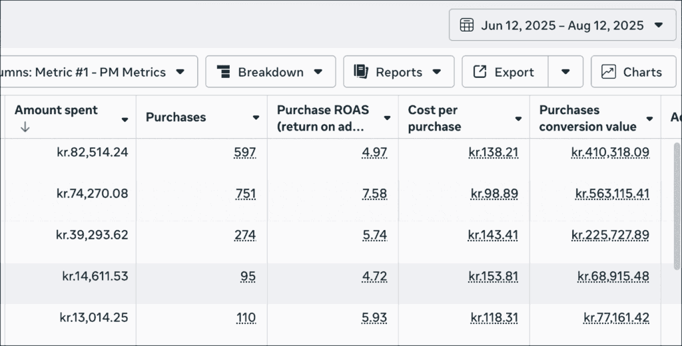Open Purchases column header menu arrow
Image resolution: width=682 pixels, height=346 pixels.
pyautogui.click(x=256, y=118)
